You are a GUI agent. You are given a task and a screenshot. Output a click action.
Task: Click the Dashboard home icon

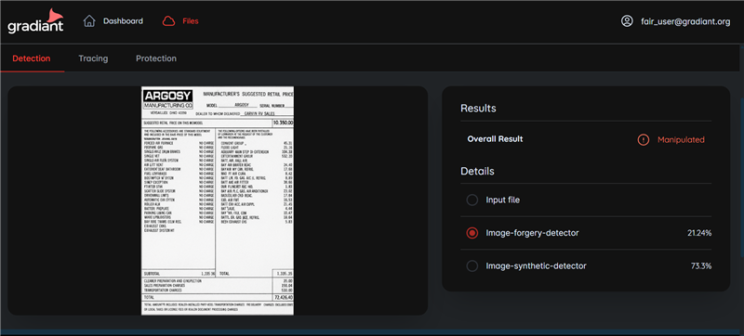[x=89, y=21]
